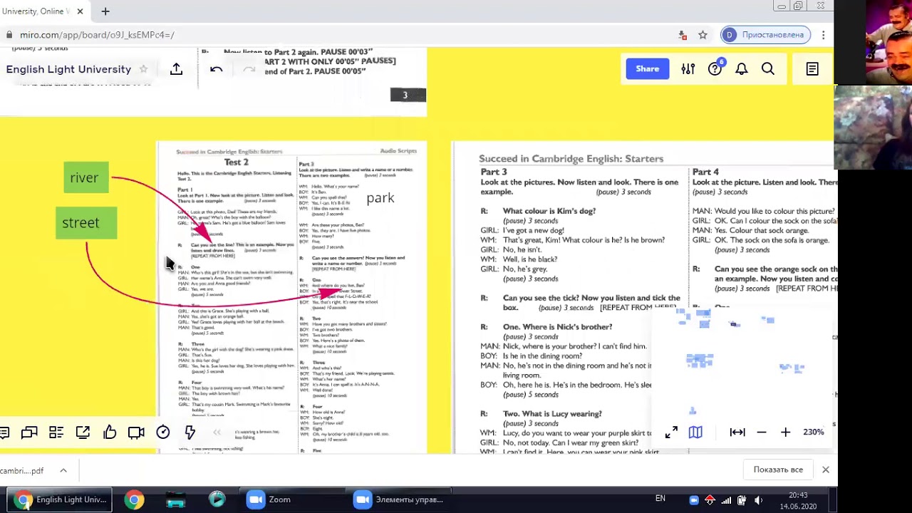Click the 230% zoom level
The width and height of the screenshot is (912, 513).
(x=813, y=432)
